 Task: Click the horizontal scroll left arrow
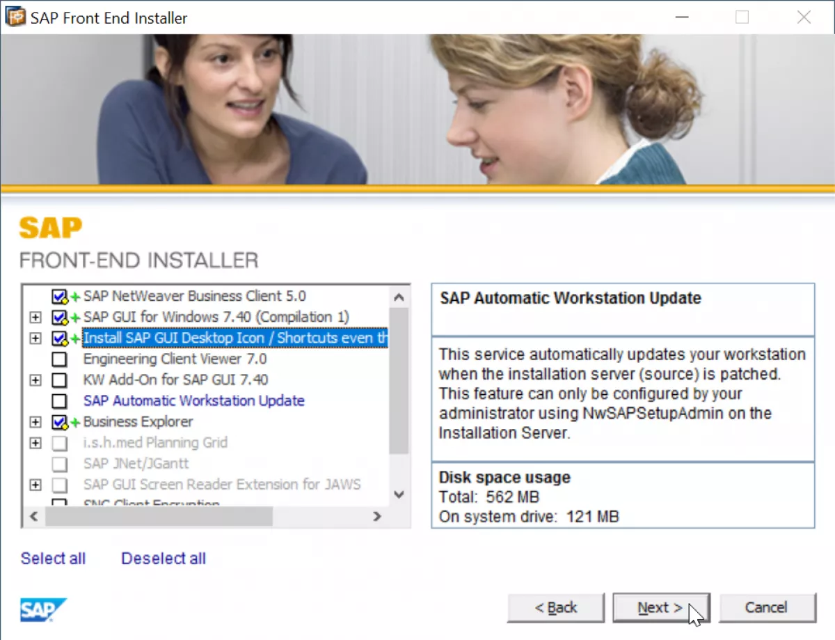pos(33,516)
